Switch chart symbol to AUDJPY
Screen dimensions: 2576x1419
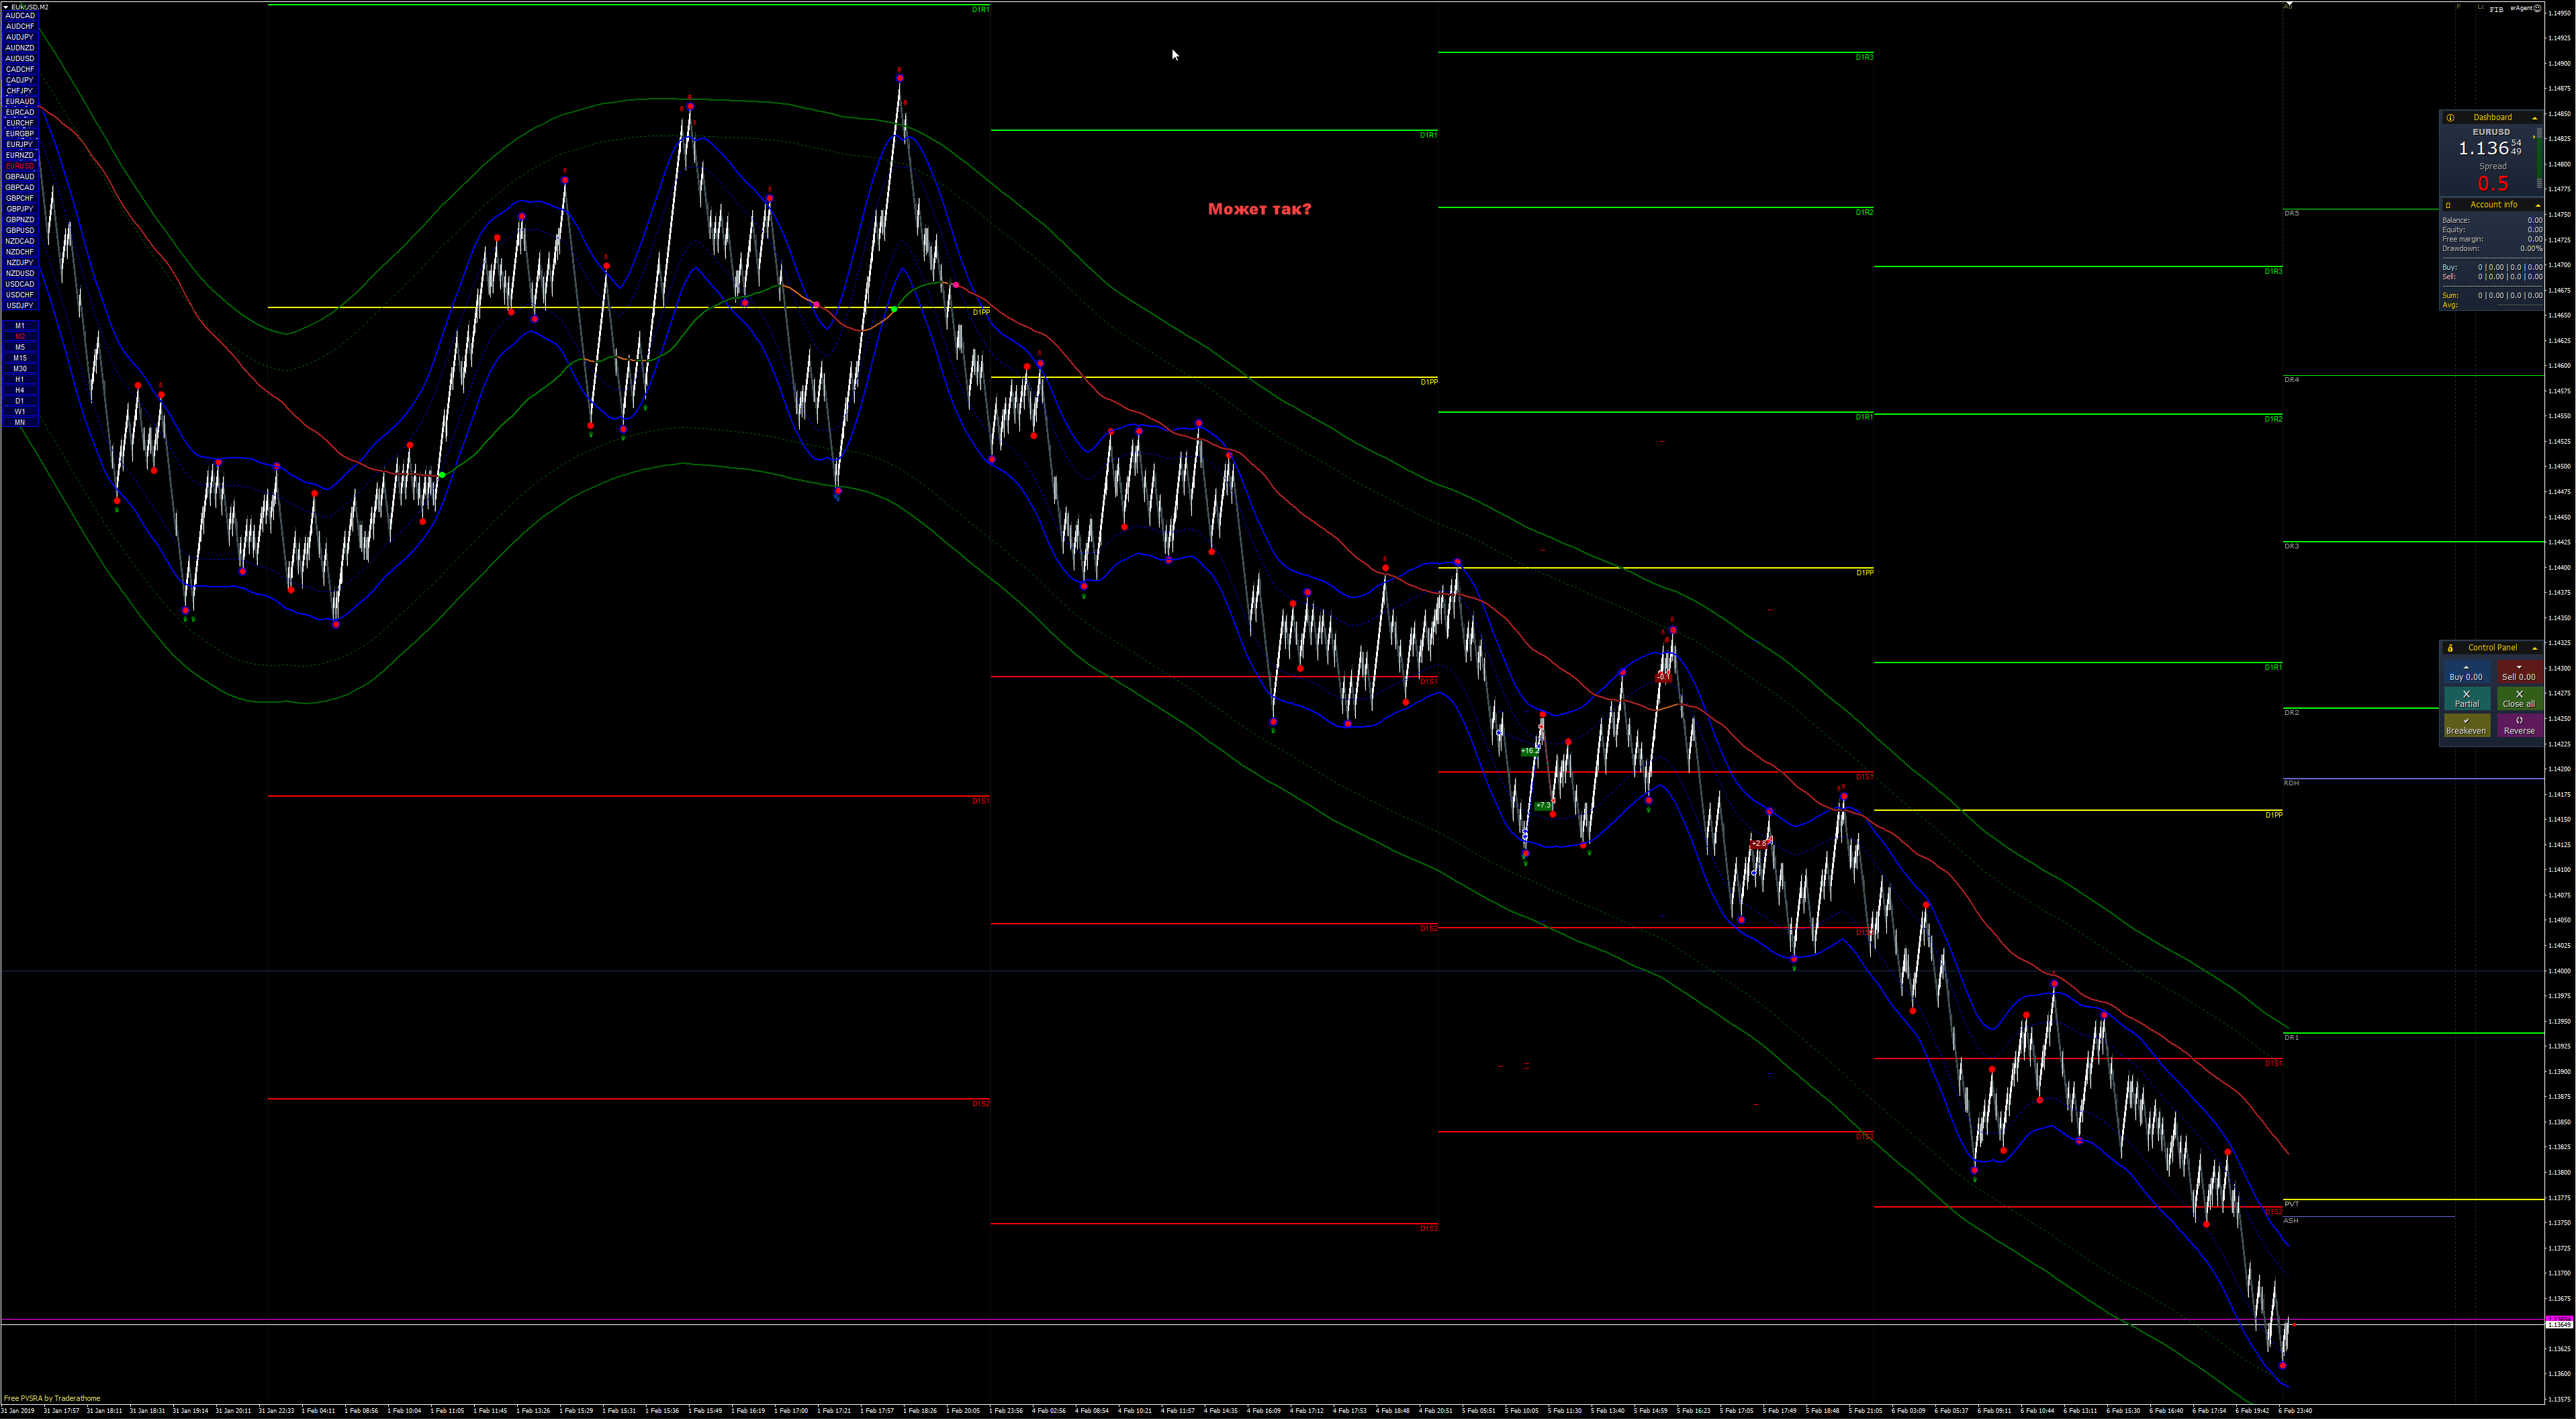(20, 37)
